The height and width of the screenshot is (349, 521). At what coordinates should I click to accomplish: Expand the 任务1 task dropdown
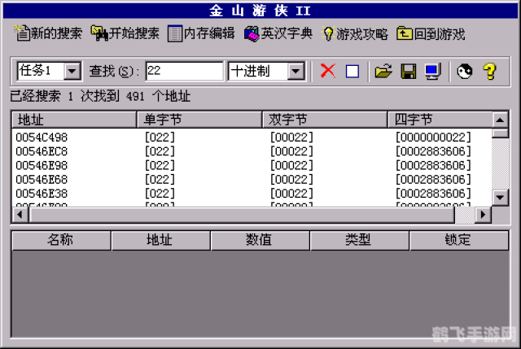72,71
